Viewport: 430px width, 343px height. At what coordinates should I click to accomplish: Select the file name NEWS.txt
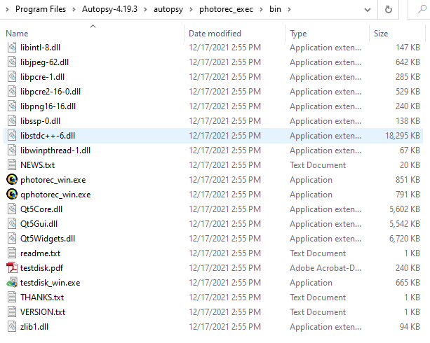tap(38, 165)
